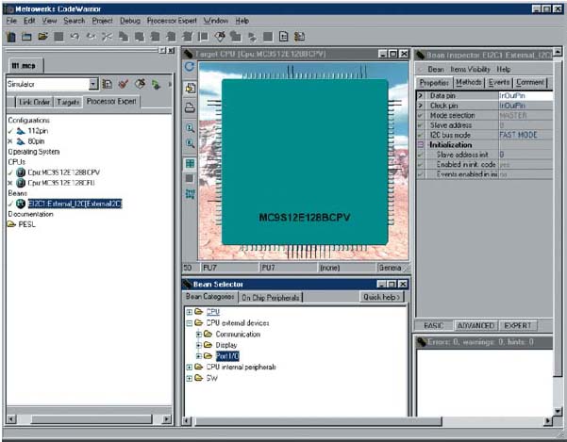Click the I2C bus mode value FAST MODE

[525, 135]
